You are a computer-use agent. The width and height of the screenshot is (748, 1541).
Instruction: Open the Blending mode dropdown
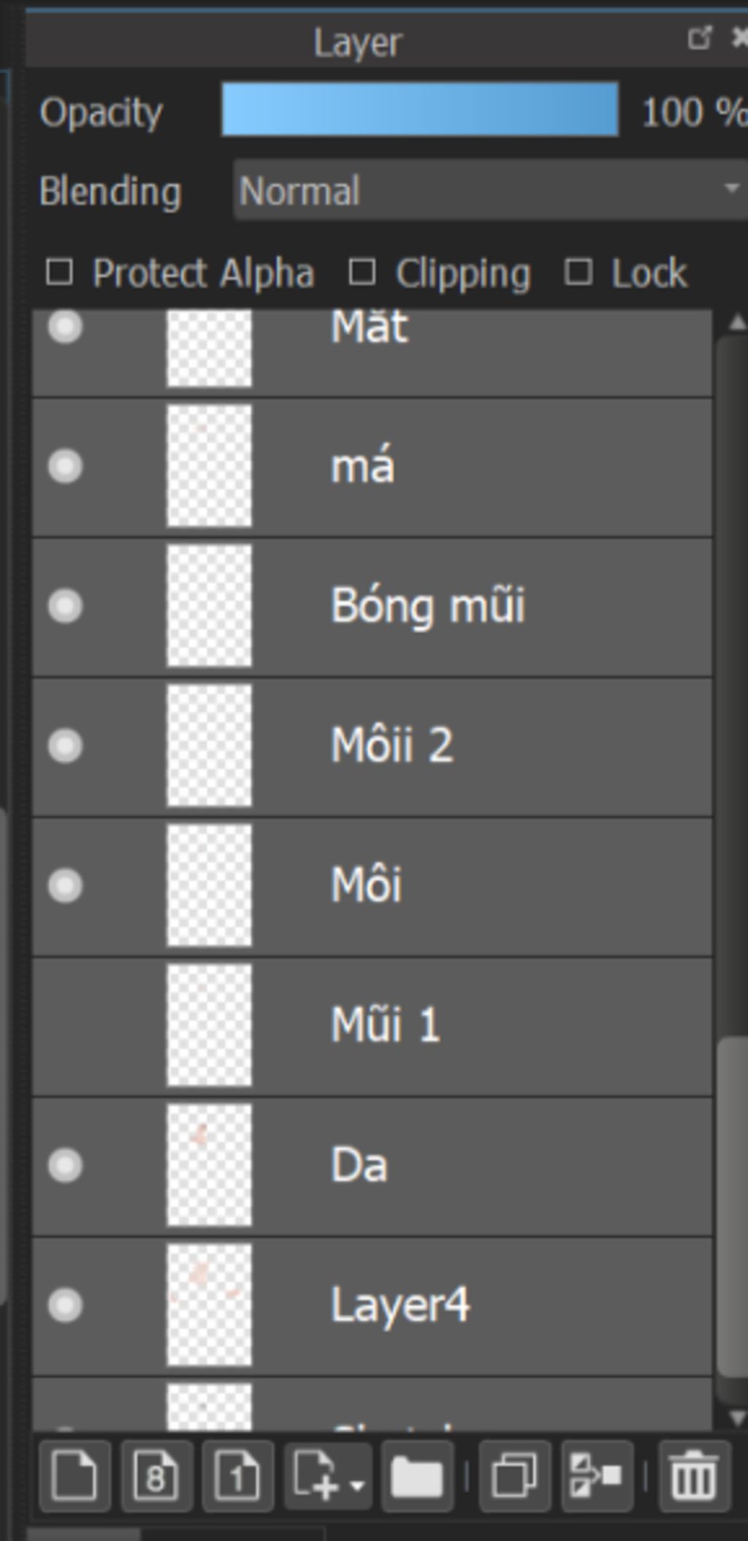(x=489, y=191)
